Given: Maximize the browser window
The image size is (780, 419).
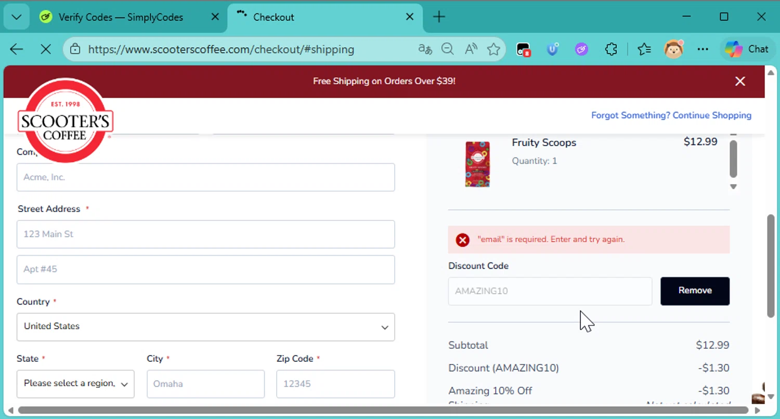Looking at the screenshot, I should (x=724, y=17).
